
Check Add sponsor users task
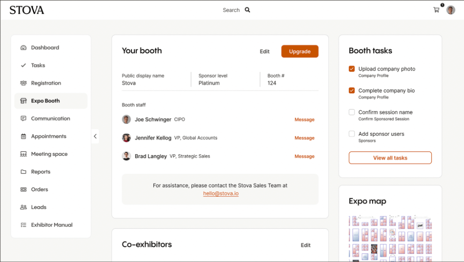pos(352,134)
